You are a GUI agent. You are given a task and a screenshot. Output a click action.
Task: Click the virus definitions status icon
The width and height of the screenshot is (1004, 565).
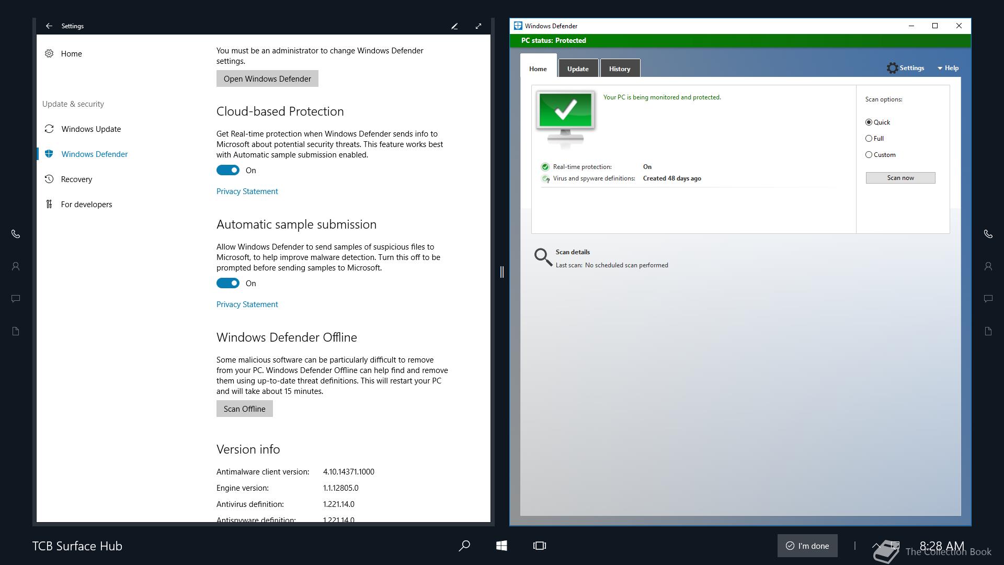[x=545, y=178]
